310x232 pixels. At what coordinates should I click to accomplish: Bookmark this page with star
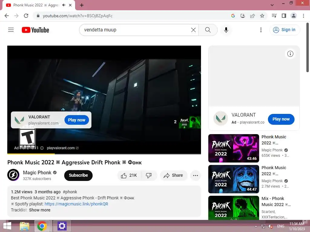point(262,16)
